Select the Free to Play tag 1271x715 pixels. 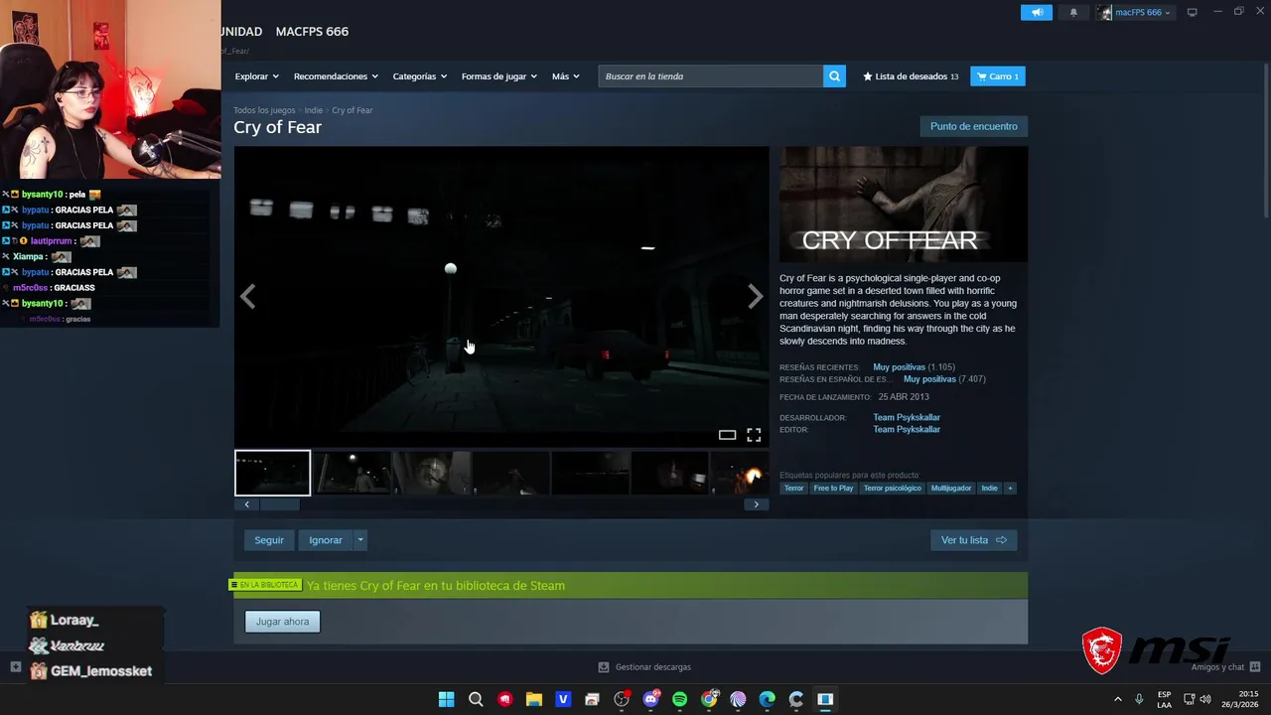833,488
